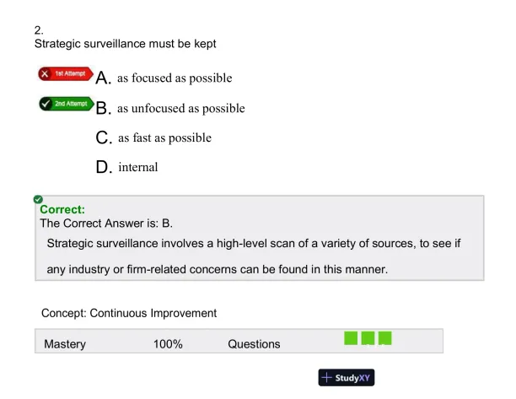Click the green 2nd Attempt badge
Viewport: 516px width, 399px height.
click(x=65, y=104)
